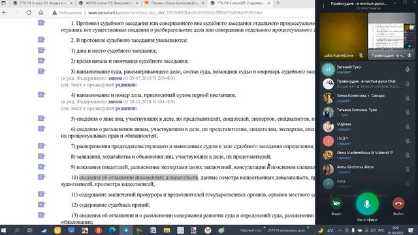Click muted mic icon for Елена Конюхова, г. Самара
The height and width of the screenshot is (235, 418).
(x=408, y=99)
